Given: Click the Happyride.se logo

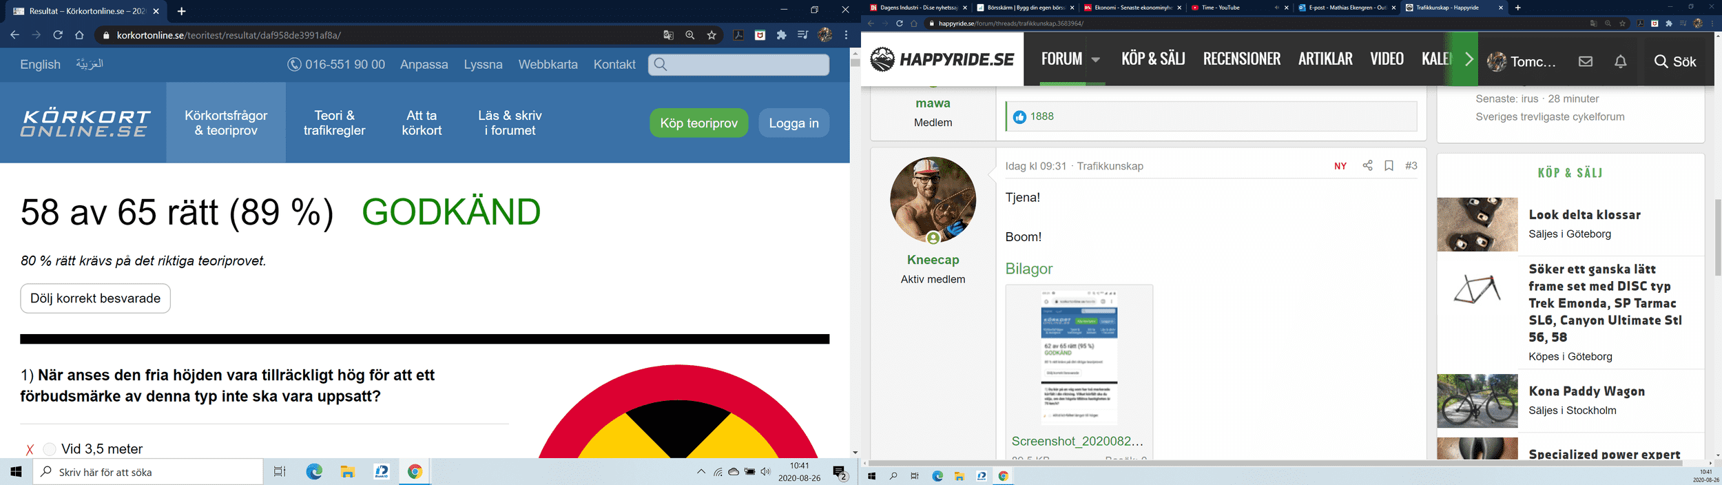Looking at the screenshot, I should pos(942,59).
